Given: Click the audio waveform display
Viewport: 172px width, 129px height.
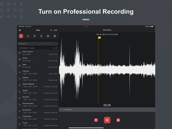Looking at the screenshot, I should (107, 70).
